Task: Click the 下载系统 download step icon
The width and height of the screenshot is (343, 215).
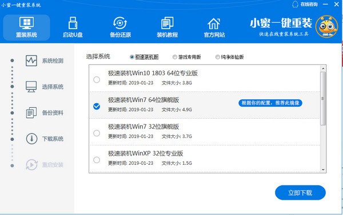Action: 31,139
